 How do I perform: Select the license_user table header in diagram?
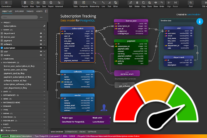click(131, 21)
